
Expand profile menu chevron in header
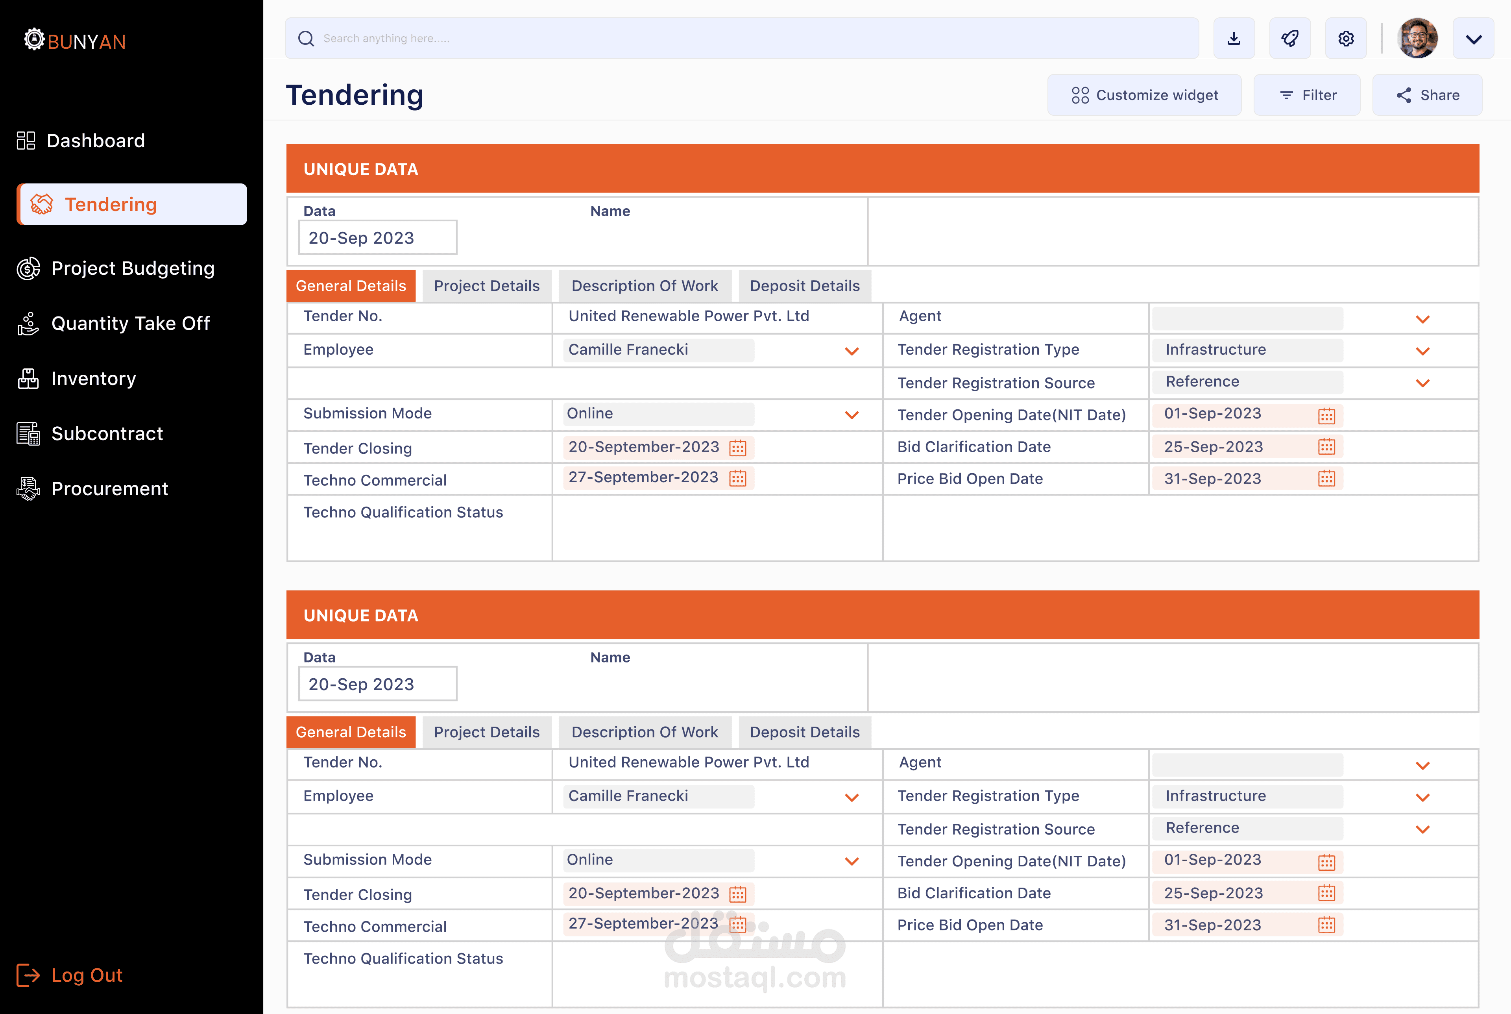point(1473,39)
